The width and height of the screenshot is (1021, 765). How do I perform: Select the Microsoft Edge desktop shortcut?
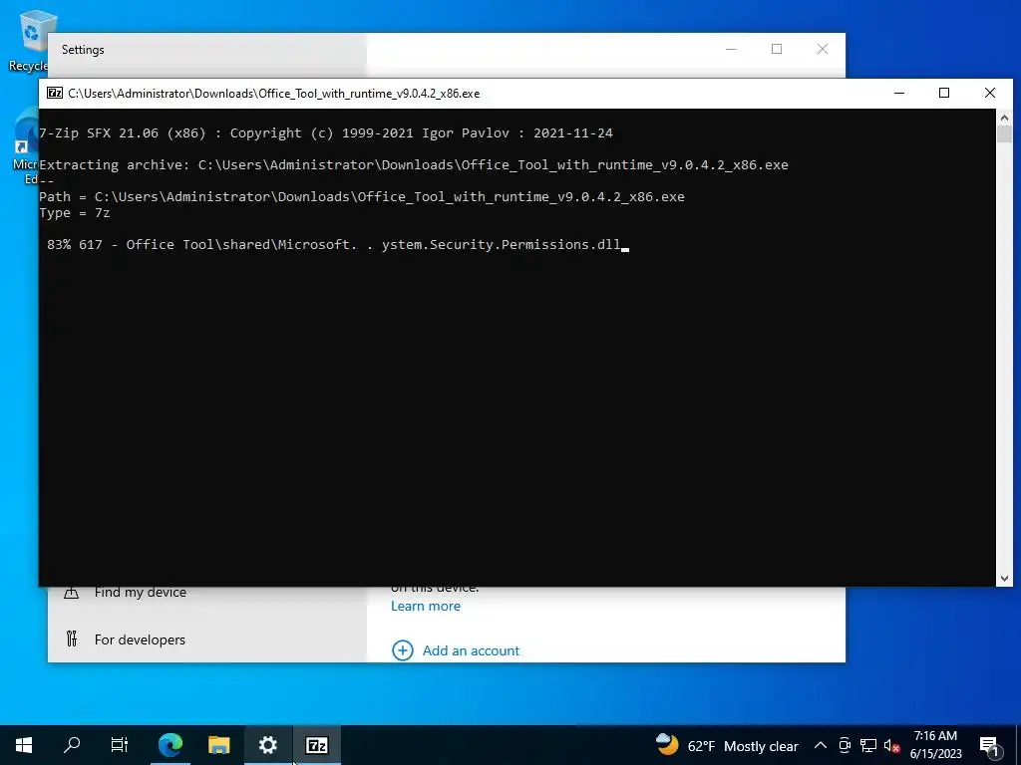pyautogui.click(x=26, y=146)
